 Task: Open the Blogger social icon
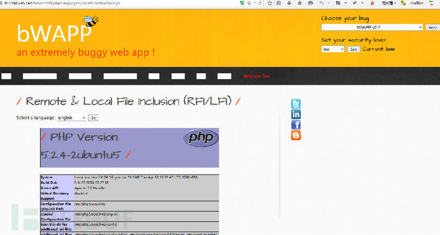(x=296, y=135)
